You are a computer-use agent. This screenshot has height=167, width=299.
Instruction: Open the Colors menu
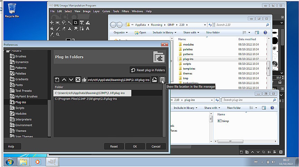(106, 11)
